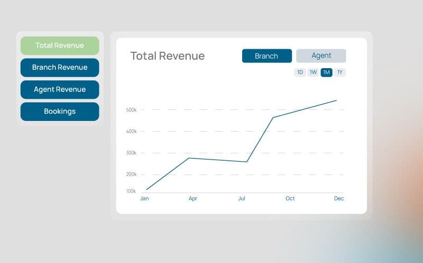Image resolution: width=423 pixels, height=263 pixels.
Task: Switch chart view to Branch
Action: 266,56
